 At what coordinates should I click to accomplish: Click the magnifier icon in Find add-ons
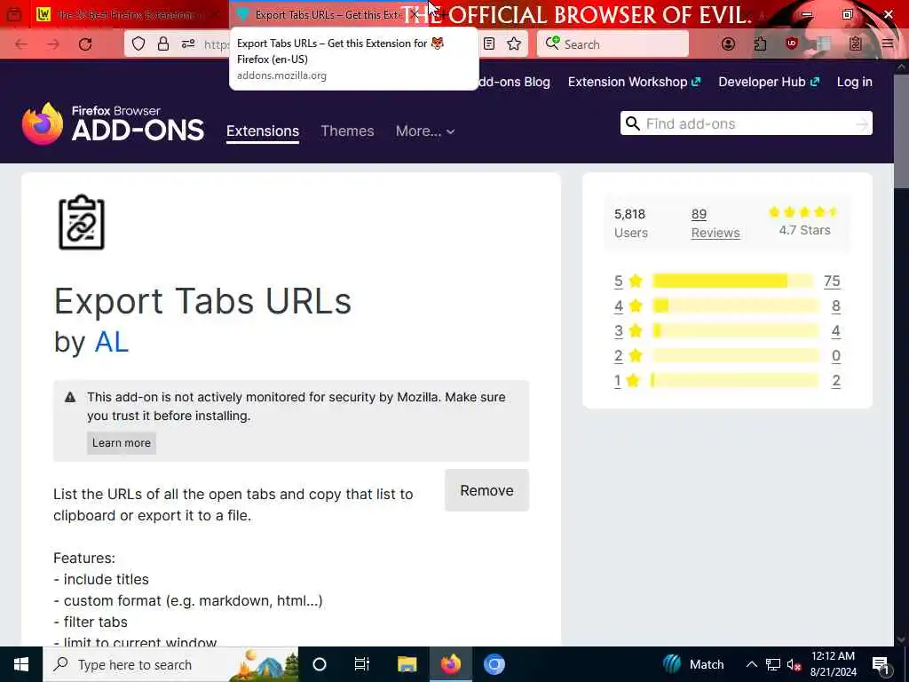(632, 123)
